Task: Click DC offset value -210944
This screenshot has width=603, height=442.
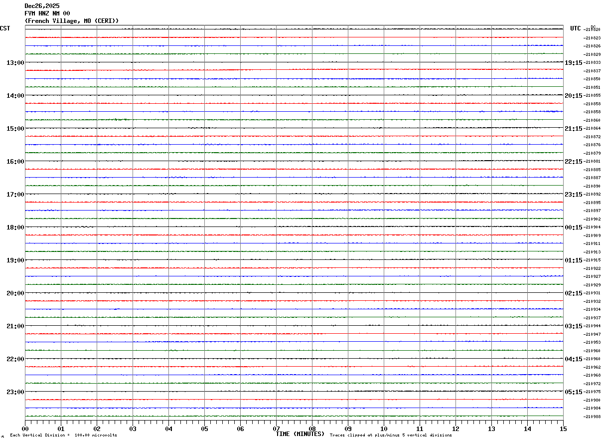Action: 592,326
